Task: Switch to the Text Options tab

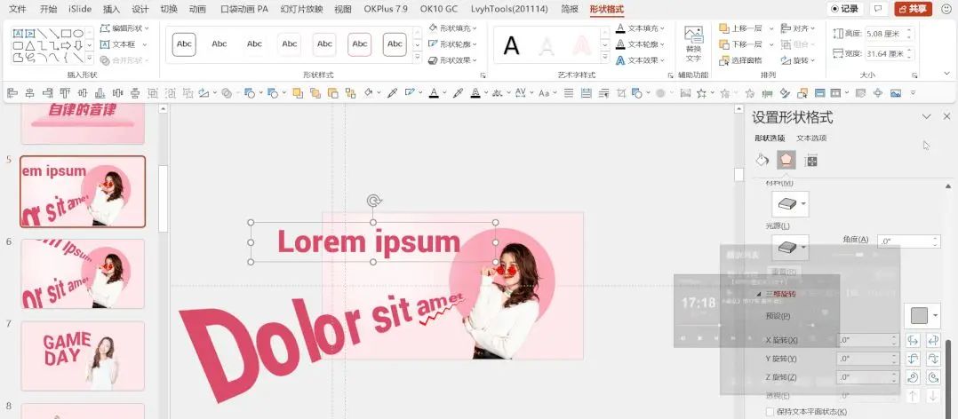Action: tap(810, 138)
